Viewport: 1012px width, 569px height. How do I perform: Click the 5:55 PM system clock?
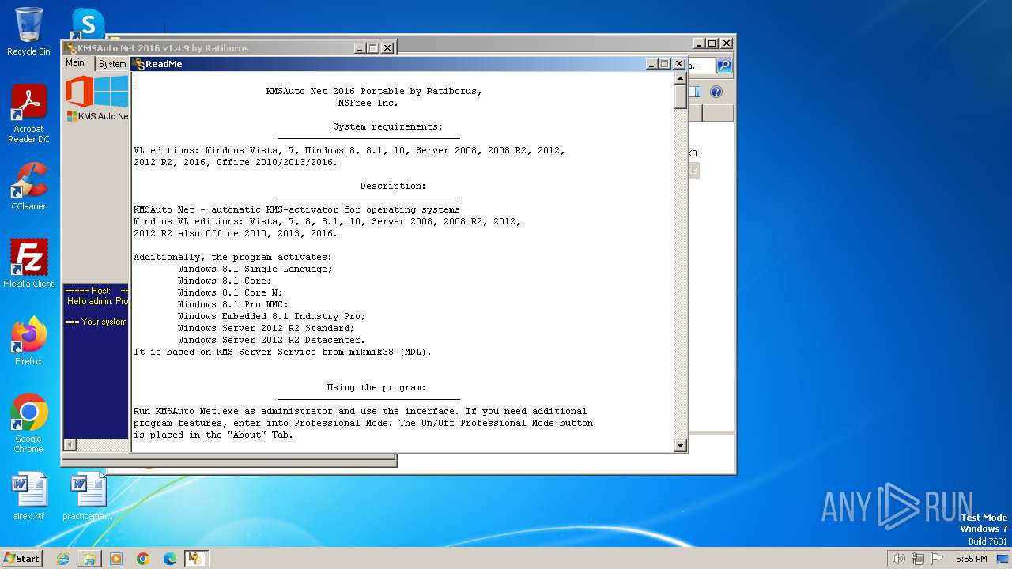[x=971, y=559]
